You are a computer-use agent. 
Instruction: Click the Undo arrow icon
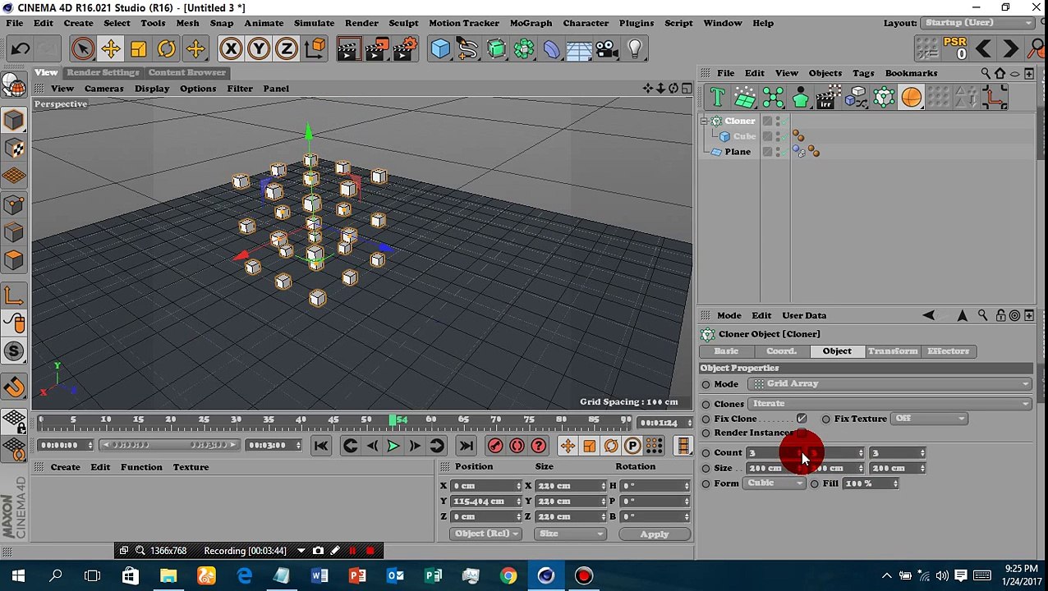coord(21,49)
